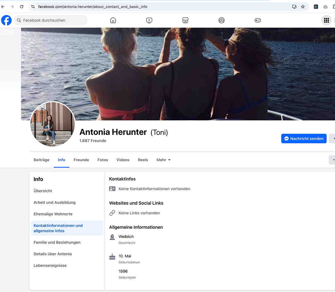
Task: View site information icon in address bar
Action: 33,7
